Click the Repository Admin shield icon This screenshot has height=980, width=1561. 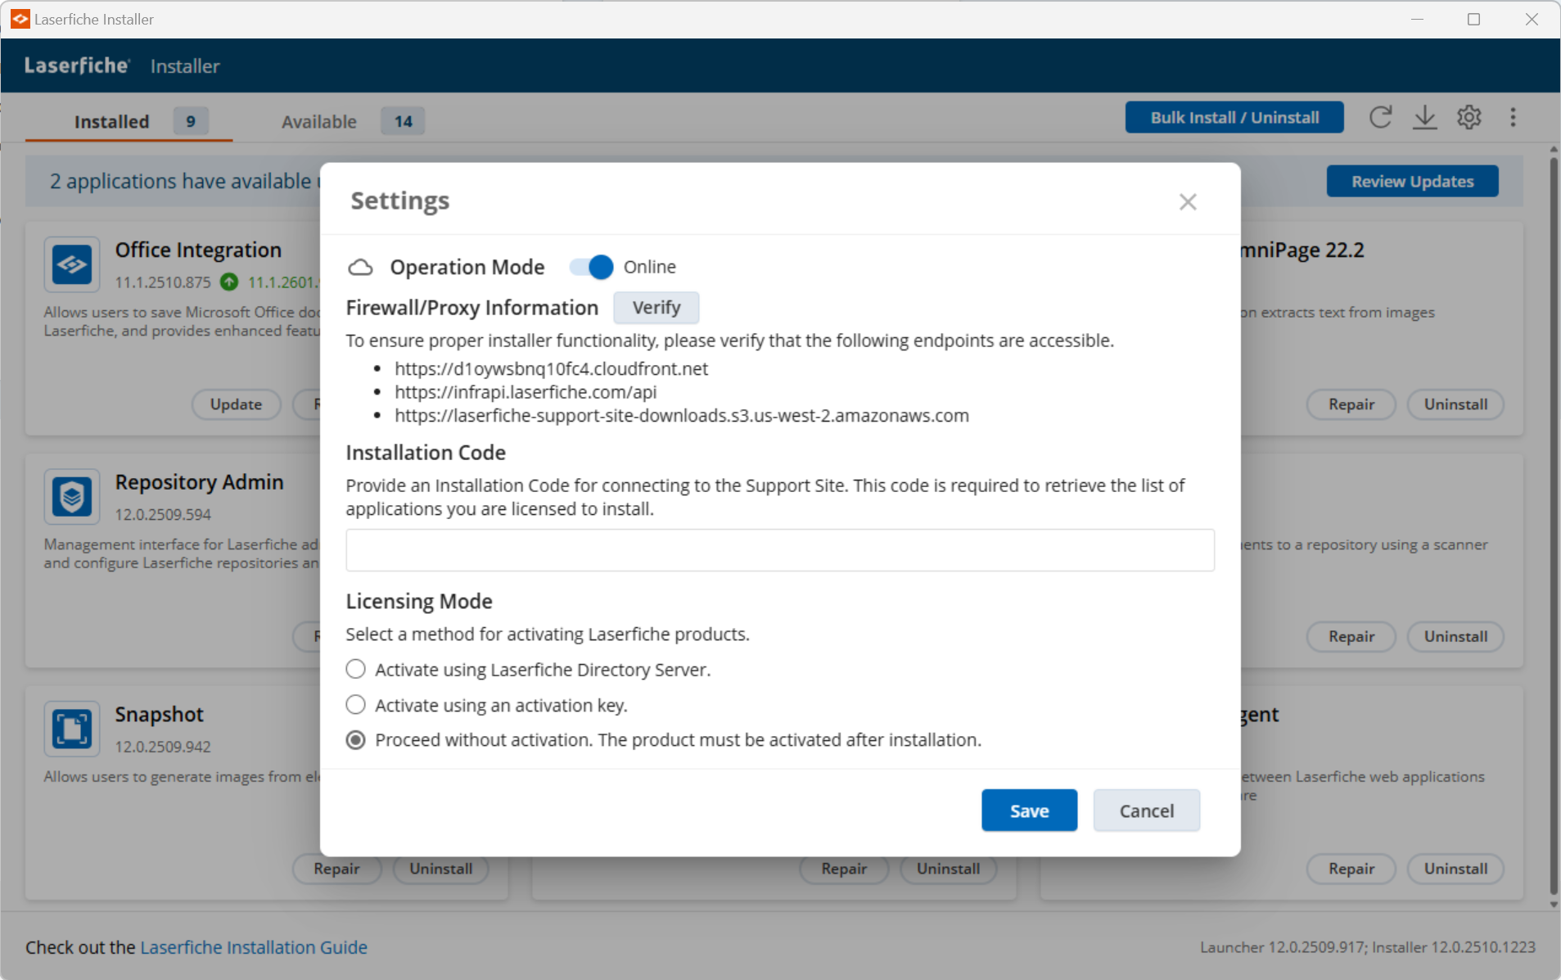72,496
